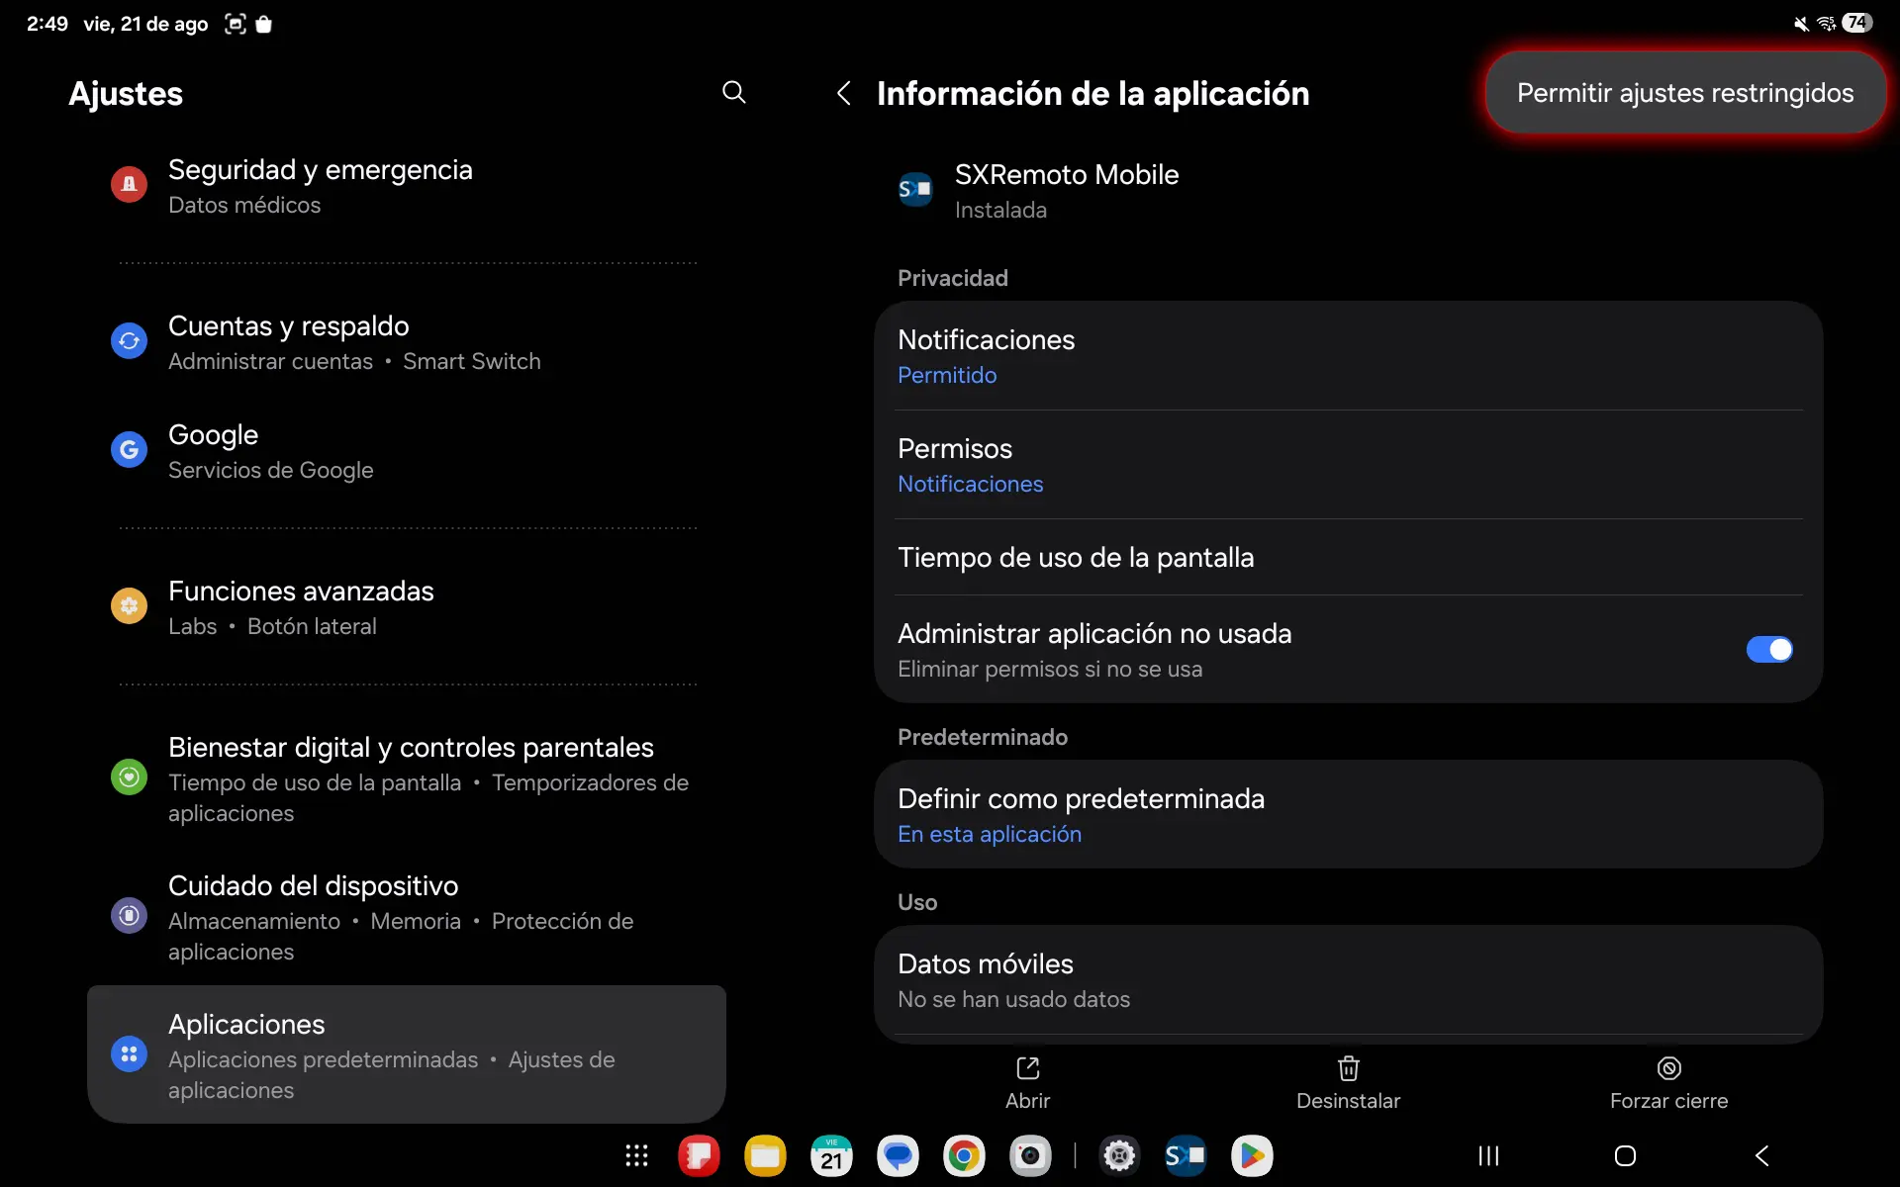Toggle Administrar aplicación no usada switch
Screen dimensions: 1900x1187
pos(1768,650)
